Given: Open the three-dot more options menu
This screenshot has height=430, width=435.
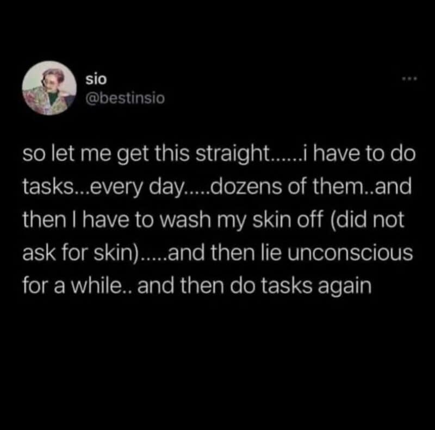Looking at the screenshot, I should coord(409,79).
